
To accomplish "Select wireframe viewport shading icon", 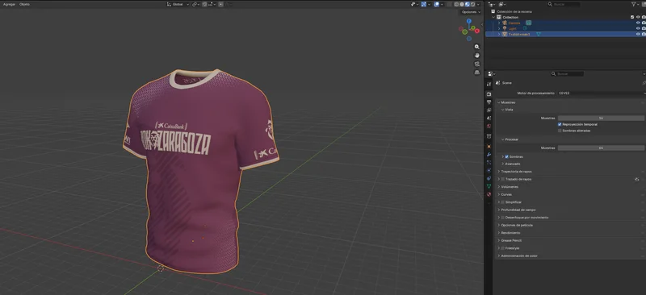I will click(x=456, y=4).
